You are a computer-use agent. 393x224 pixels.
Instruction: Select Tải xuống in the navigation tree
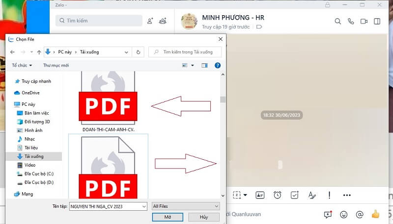(33, 156)
